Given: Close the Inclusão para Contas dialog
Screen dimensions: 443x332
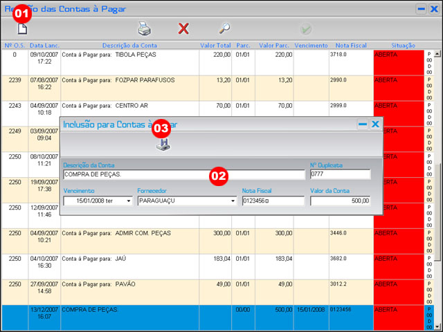Looking at the screenshot, I should [x=375, y=124].
